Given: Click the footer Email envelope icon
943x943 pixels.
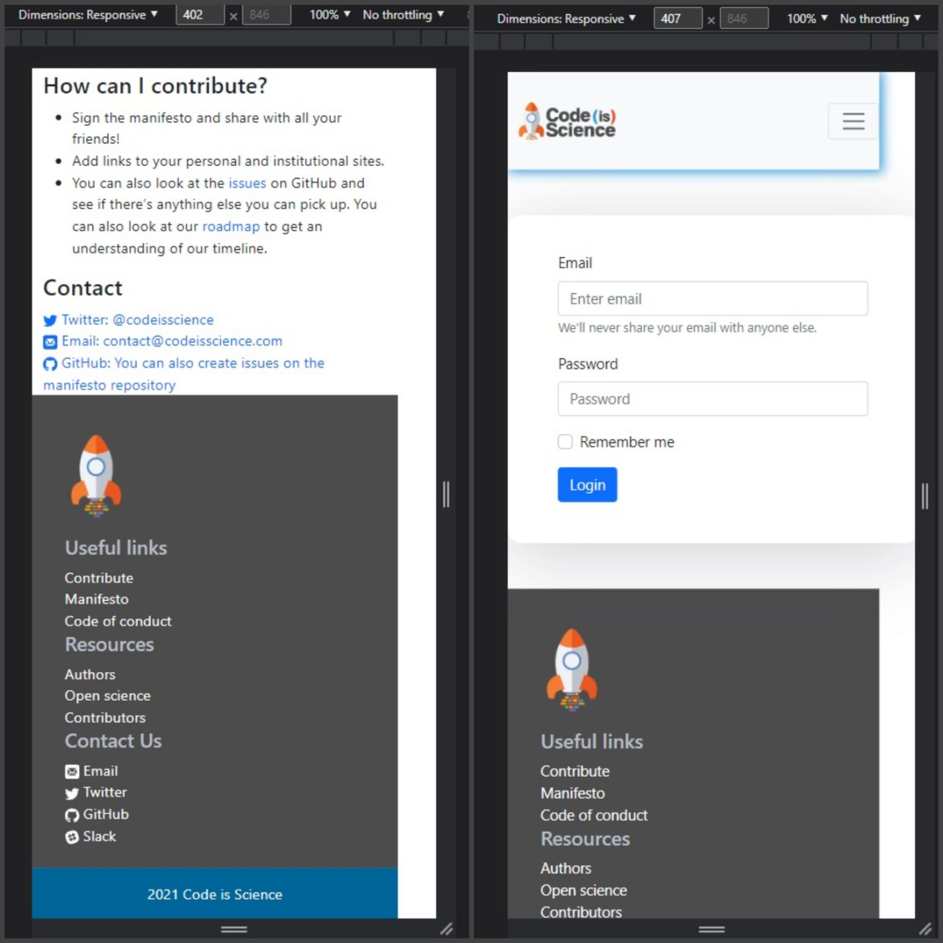Looking at the screenshot, I should point(72,772).
